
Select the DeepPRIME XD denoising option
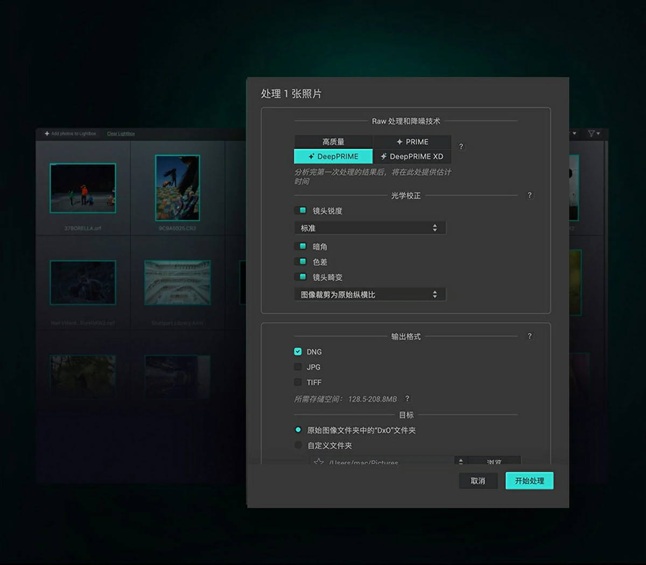click(x=412, y=157)
